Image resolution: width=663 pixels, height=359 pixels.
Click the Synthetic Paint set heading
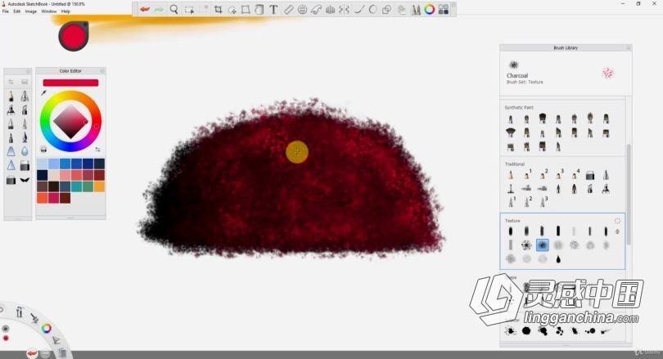(x=519, y=108)
